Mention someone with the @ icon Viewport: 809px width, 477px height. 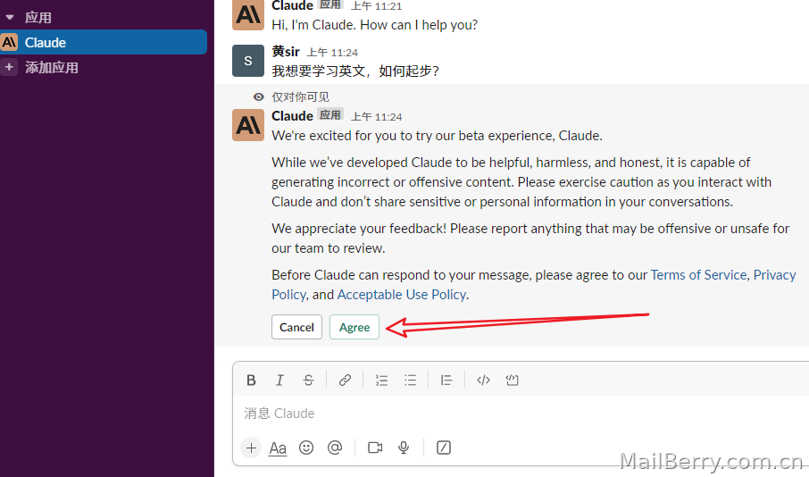(x=335, y=448)
